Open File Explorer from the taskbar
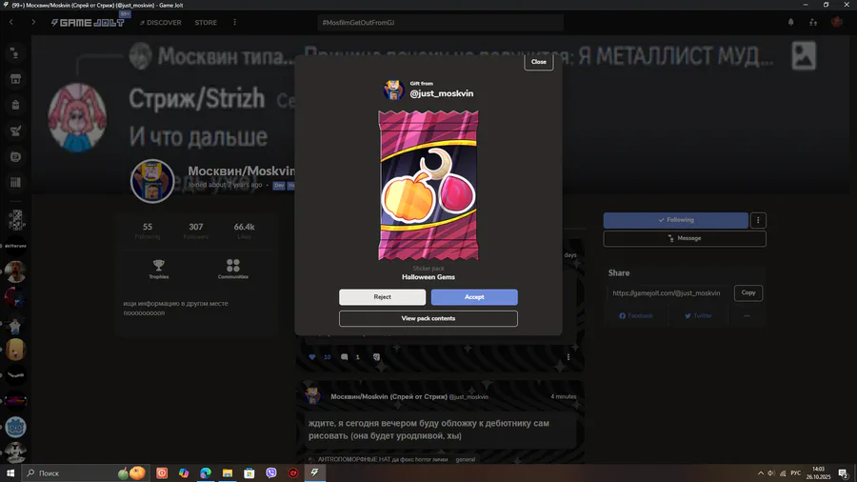 [x=228, y=473]
